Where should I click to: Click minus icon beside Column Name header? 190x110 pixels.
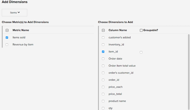(103, 30)
